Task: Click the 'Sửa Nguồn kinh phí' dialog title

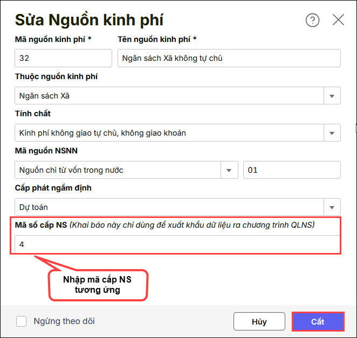Action: 89,20
